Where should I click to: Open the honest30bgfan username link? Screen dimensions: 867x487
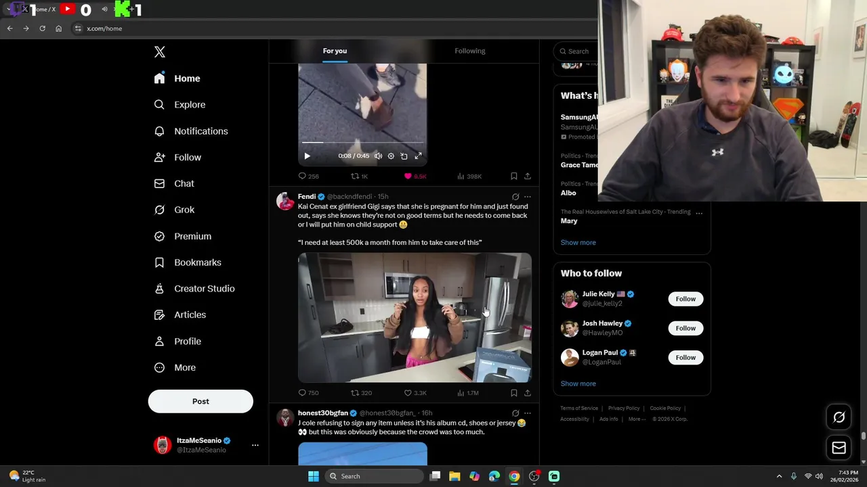[x=323, y=413]
